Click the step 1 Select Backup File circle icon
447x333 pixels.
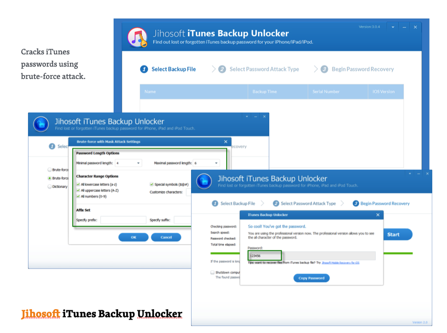point(144,69)
